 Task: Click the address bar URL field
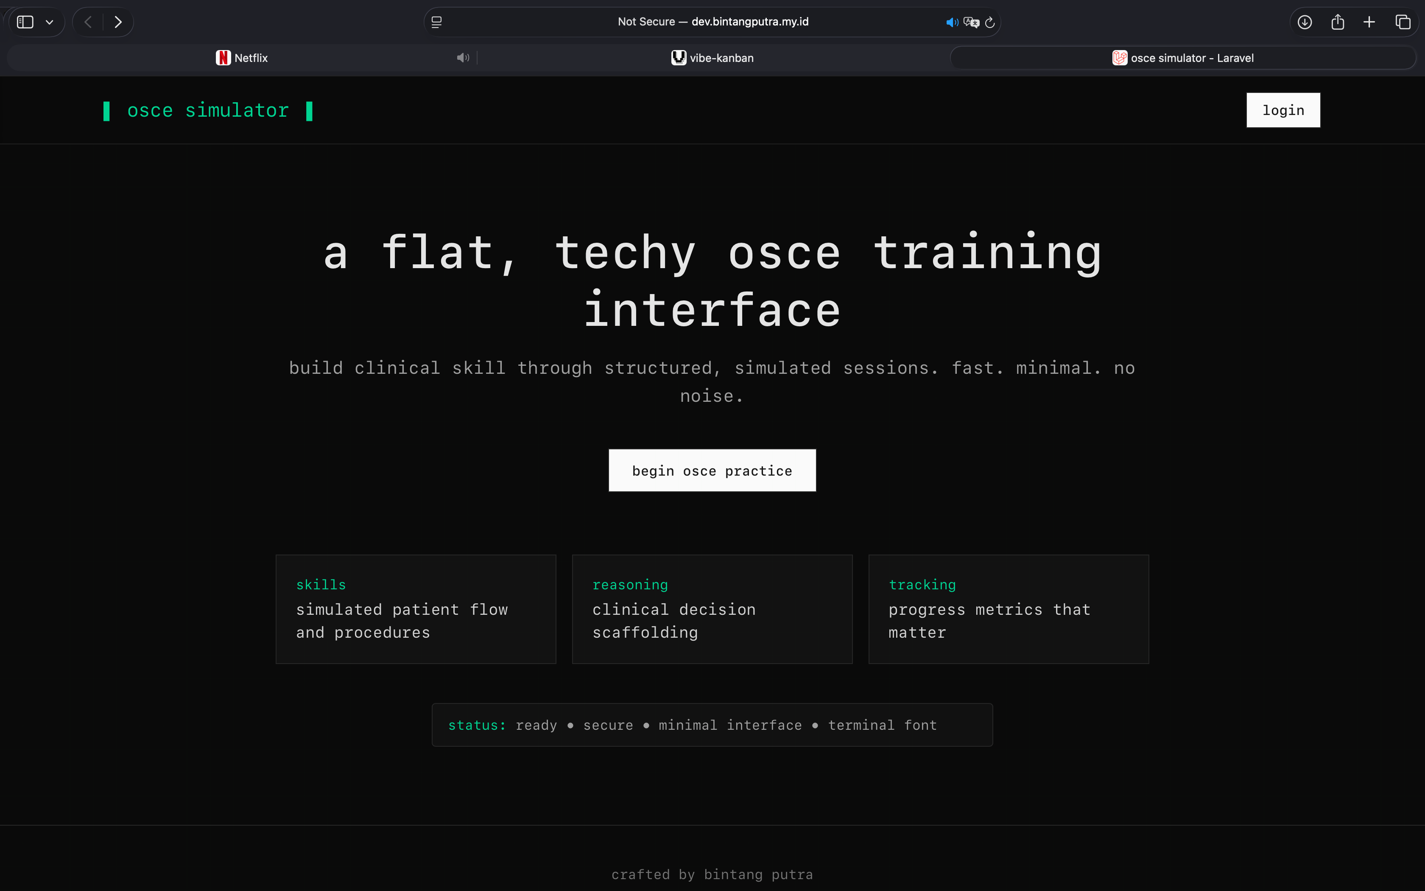(712, 22)
